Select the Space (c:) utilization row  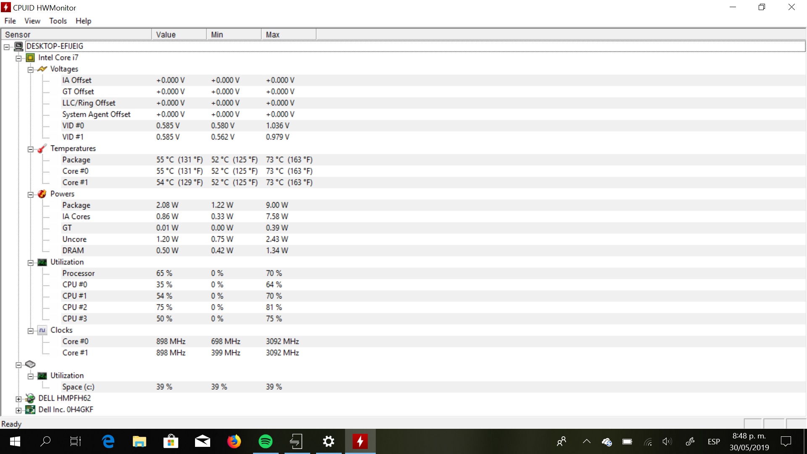(x=433, y=387)
